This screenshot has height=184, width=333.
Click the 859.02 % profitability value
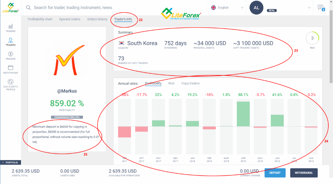click(67, 103)
